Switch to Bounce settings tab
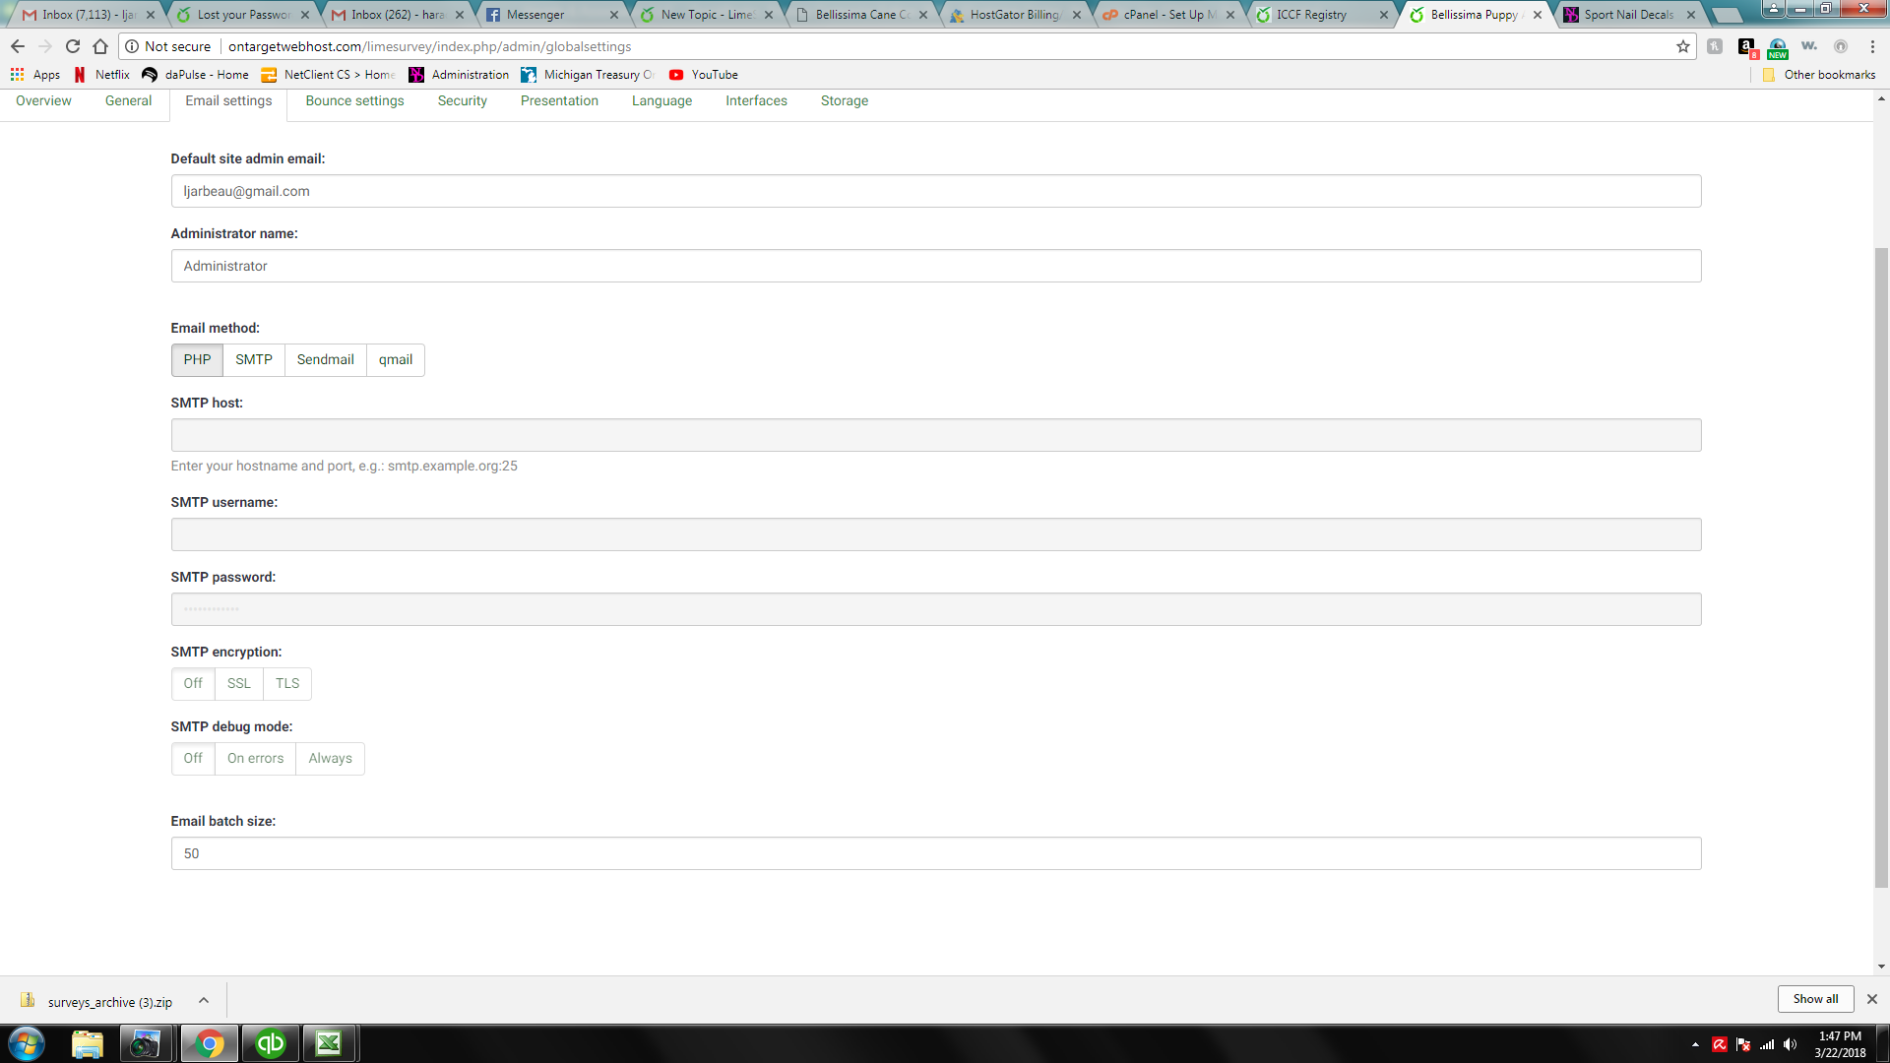This screenshot has height=1063, width=1890. pos(354,101)
